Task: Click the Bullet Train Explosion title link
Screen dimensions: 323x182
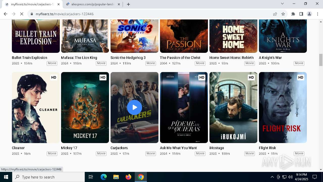Action: coord(30,58)
